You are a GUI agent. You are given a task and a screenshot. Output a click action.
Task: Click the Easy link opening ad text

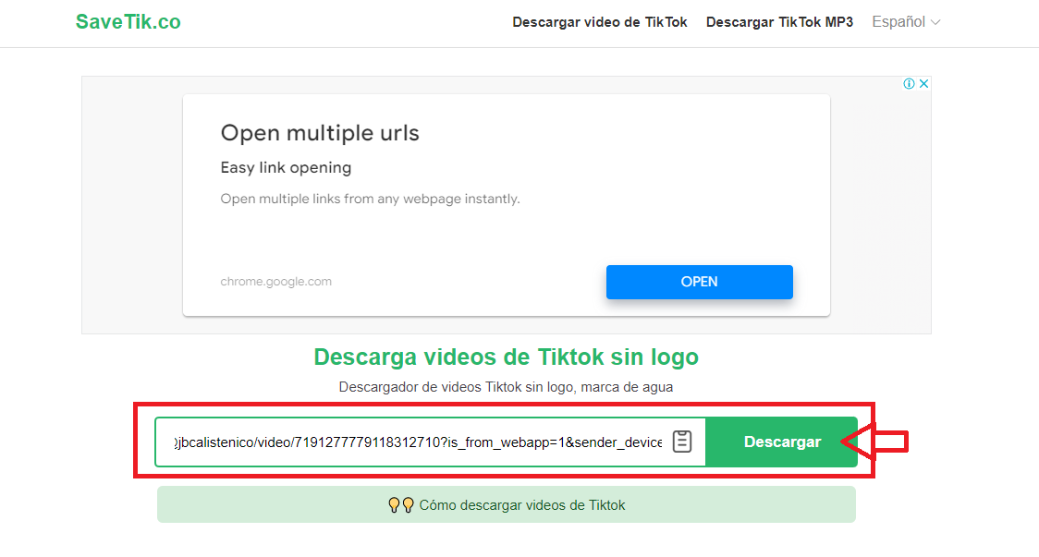pyautogui.click(x=286, y=167)
